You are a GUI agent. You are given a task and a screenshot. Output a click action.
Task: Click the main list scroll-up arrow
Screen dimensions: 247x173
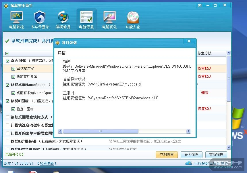click(x=229, y=53)
